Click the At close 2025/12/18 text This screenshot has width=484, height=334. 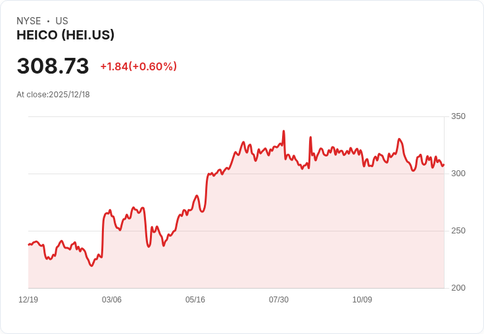tap(53, 95)
